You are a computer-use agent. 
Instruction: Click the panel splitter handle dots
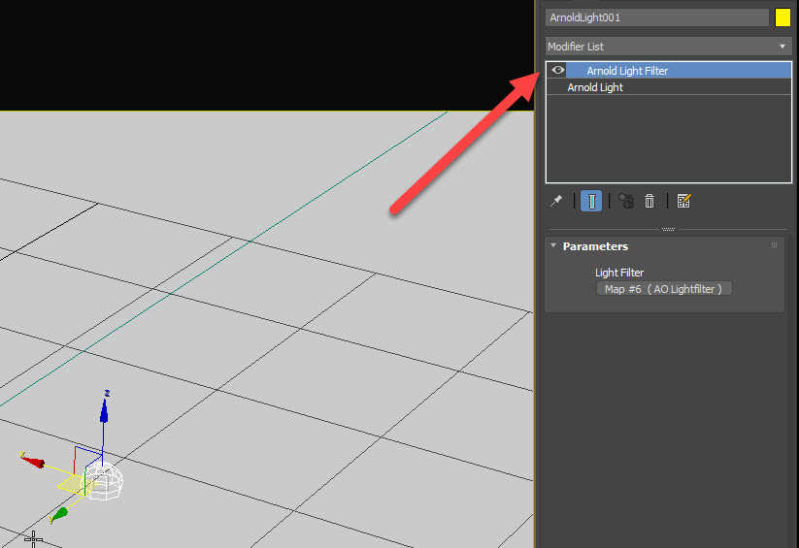(668, 229)
